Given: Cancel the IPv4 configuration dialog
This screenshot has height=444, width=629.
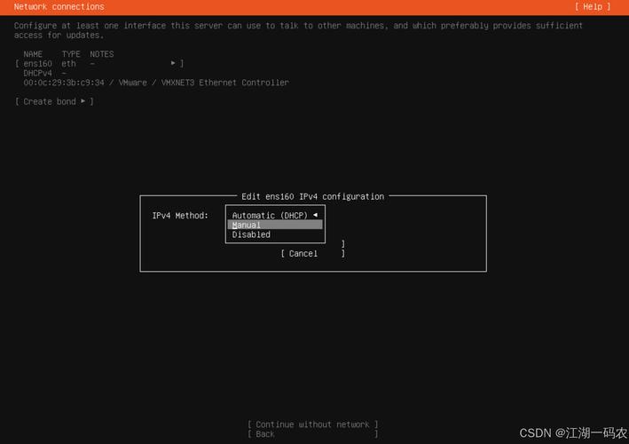Looking at the screenshot, I should click(x=303, y=254).
